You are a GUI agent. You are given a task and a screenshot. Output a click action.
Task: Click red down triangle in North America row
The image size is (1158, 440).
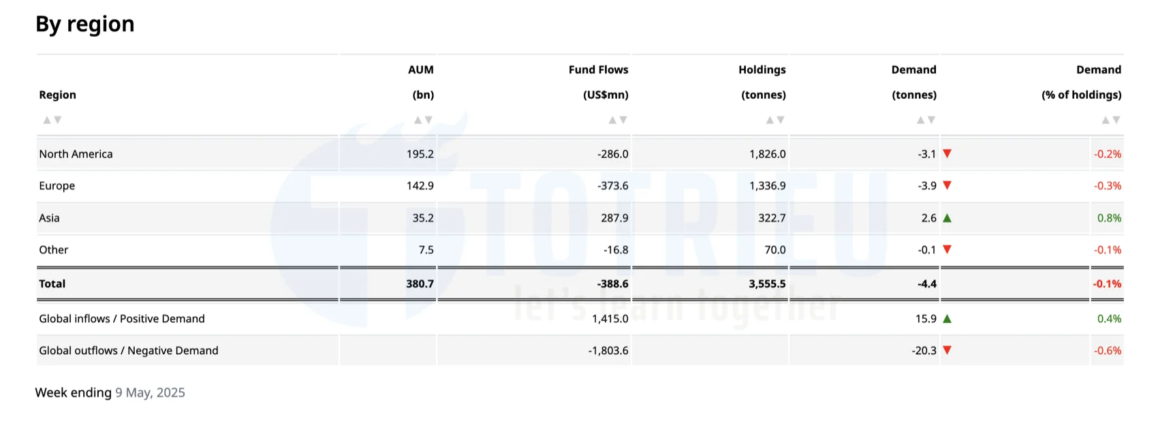[x=947, y=154]
